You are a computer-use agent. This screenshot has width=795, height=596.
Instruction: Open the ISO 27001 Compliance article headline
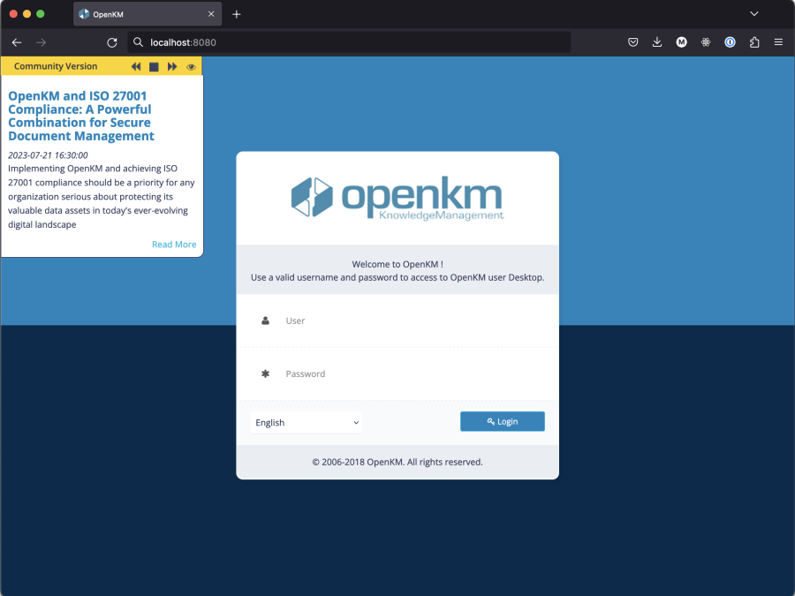(81, 116)
